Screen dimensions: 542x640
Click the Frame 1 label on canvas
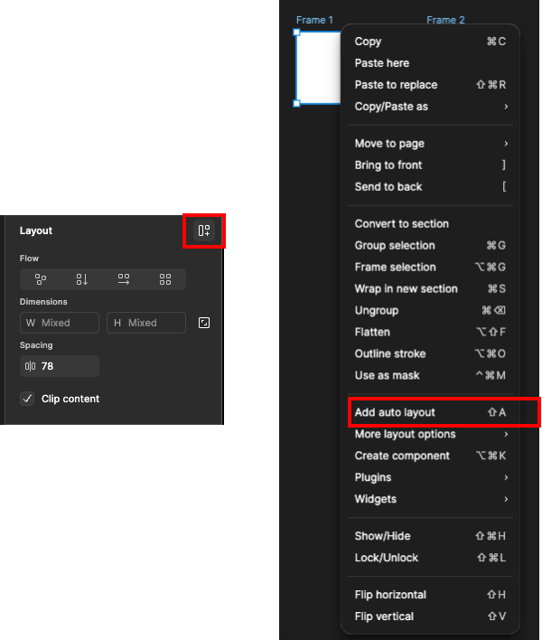[x=314, y=20]
